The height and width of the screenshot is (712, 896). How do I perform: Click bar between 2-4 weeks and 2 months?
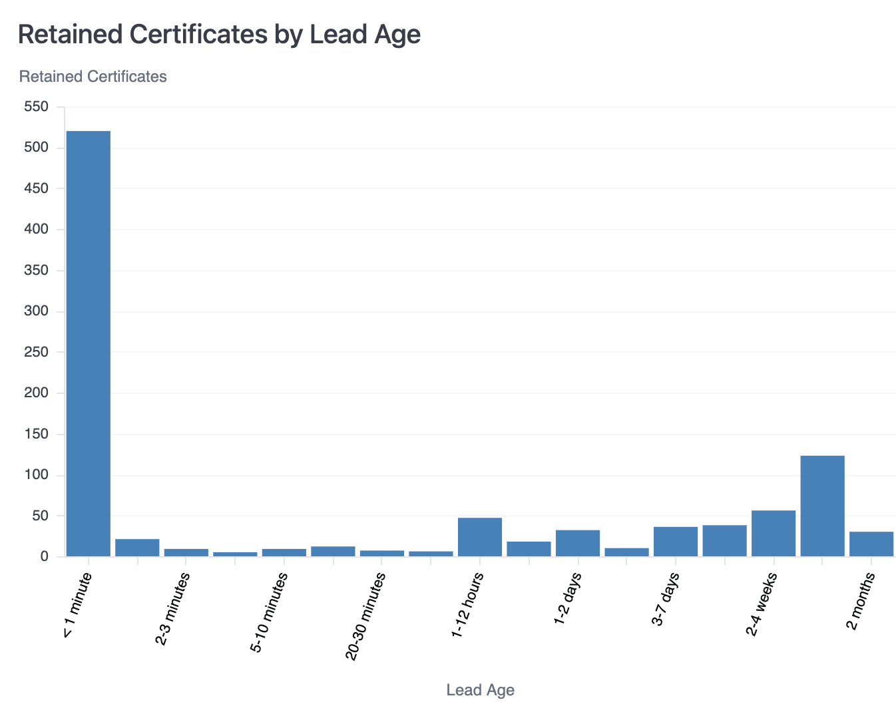click(822, 506)
